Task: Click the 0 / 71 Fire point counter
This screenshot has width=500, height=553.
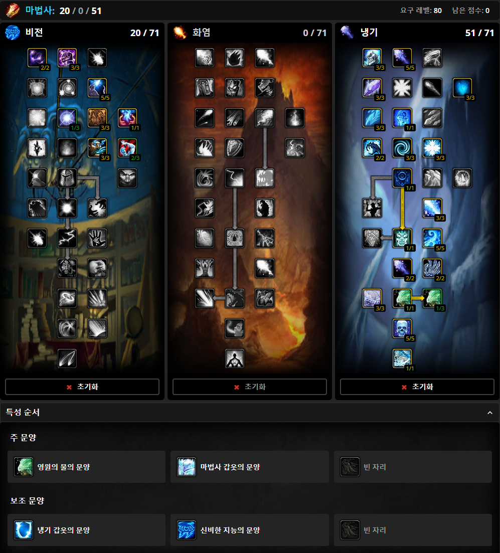Action: click(x=315, y=33)
